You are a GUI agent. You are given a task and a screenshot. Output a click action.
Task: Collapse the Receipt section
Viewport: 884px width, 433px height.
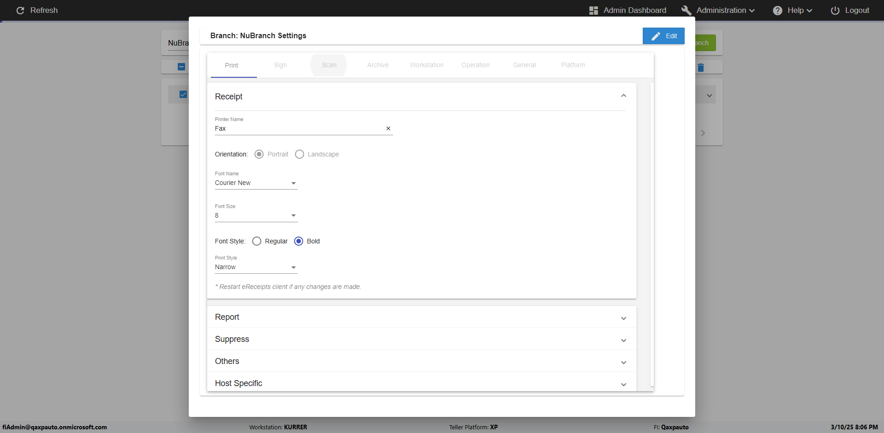(623, 96)
